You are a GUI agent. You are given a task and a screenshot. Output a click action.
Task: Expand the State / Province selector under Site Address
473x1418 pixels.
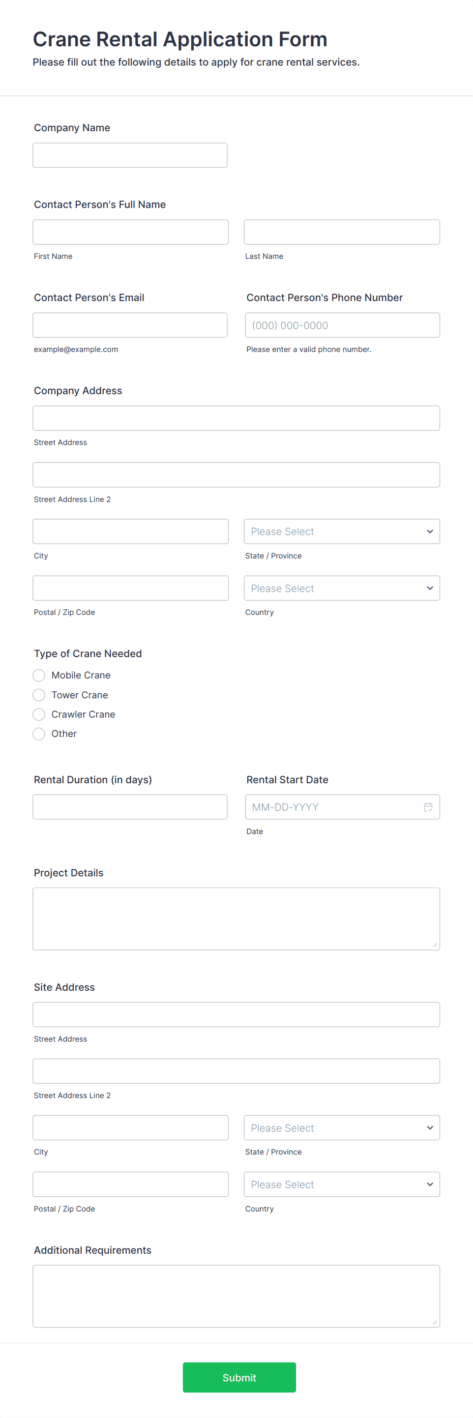(341, 1128)
